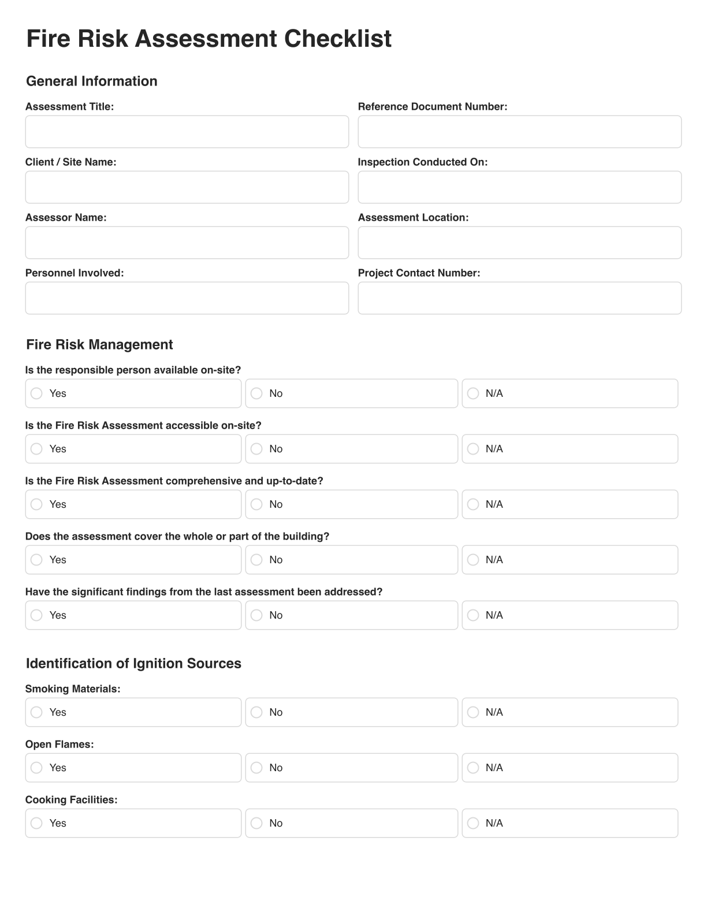Image resolution: width=707 pixels, height=915 pixels.
Task: Select Yes for Smoking Materials
Action: pos(37,712)
